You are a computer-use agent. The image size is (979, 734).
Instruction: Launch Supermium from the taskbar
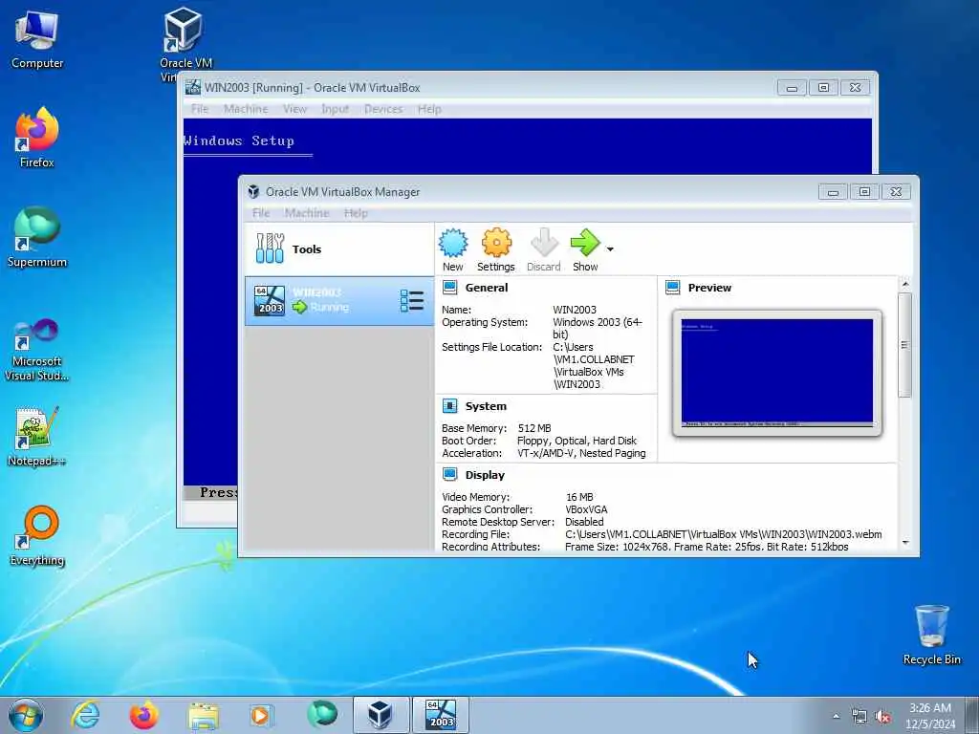(x=322, y=715)
